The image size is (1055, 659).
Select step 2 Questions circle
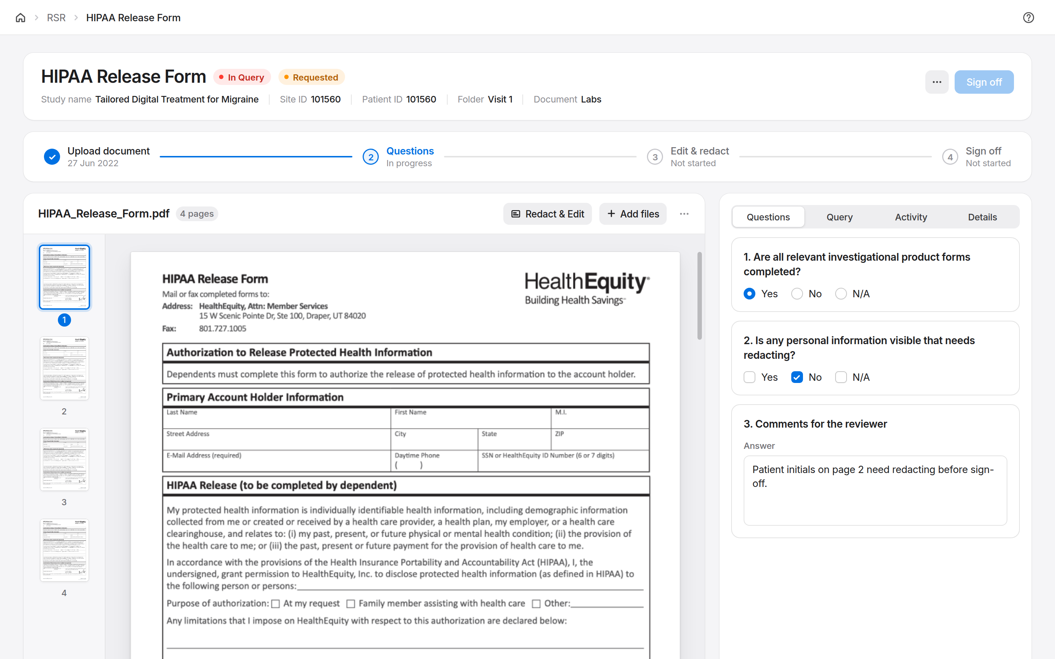coord(371,157)
